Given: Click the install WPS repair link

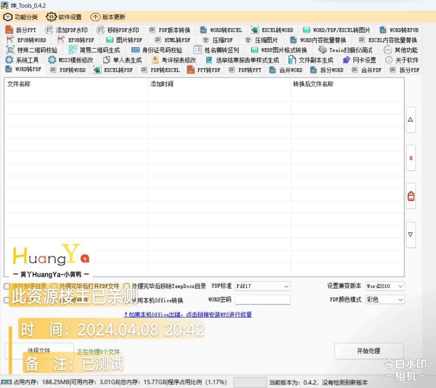Looking at the screenshot, I should pos(188,315).
